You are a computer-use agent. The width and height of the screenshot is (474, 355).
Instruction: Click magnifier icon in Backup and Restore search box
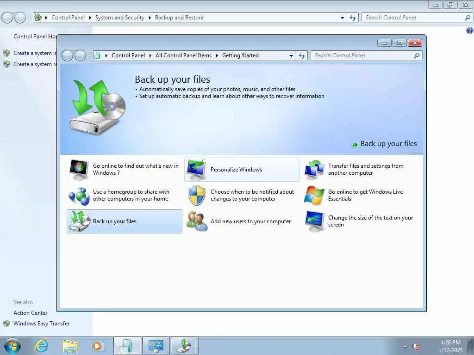[x=468, y=18]
